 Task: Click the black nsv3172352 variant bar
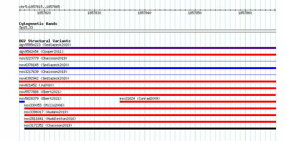(x=150, y=129)
